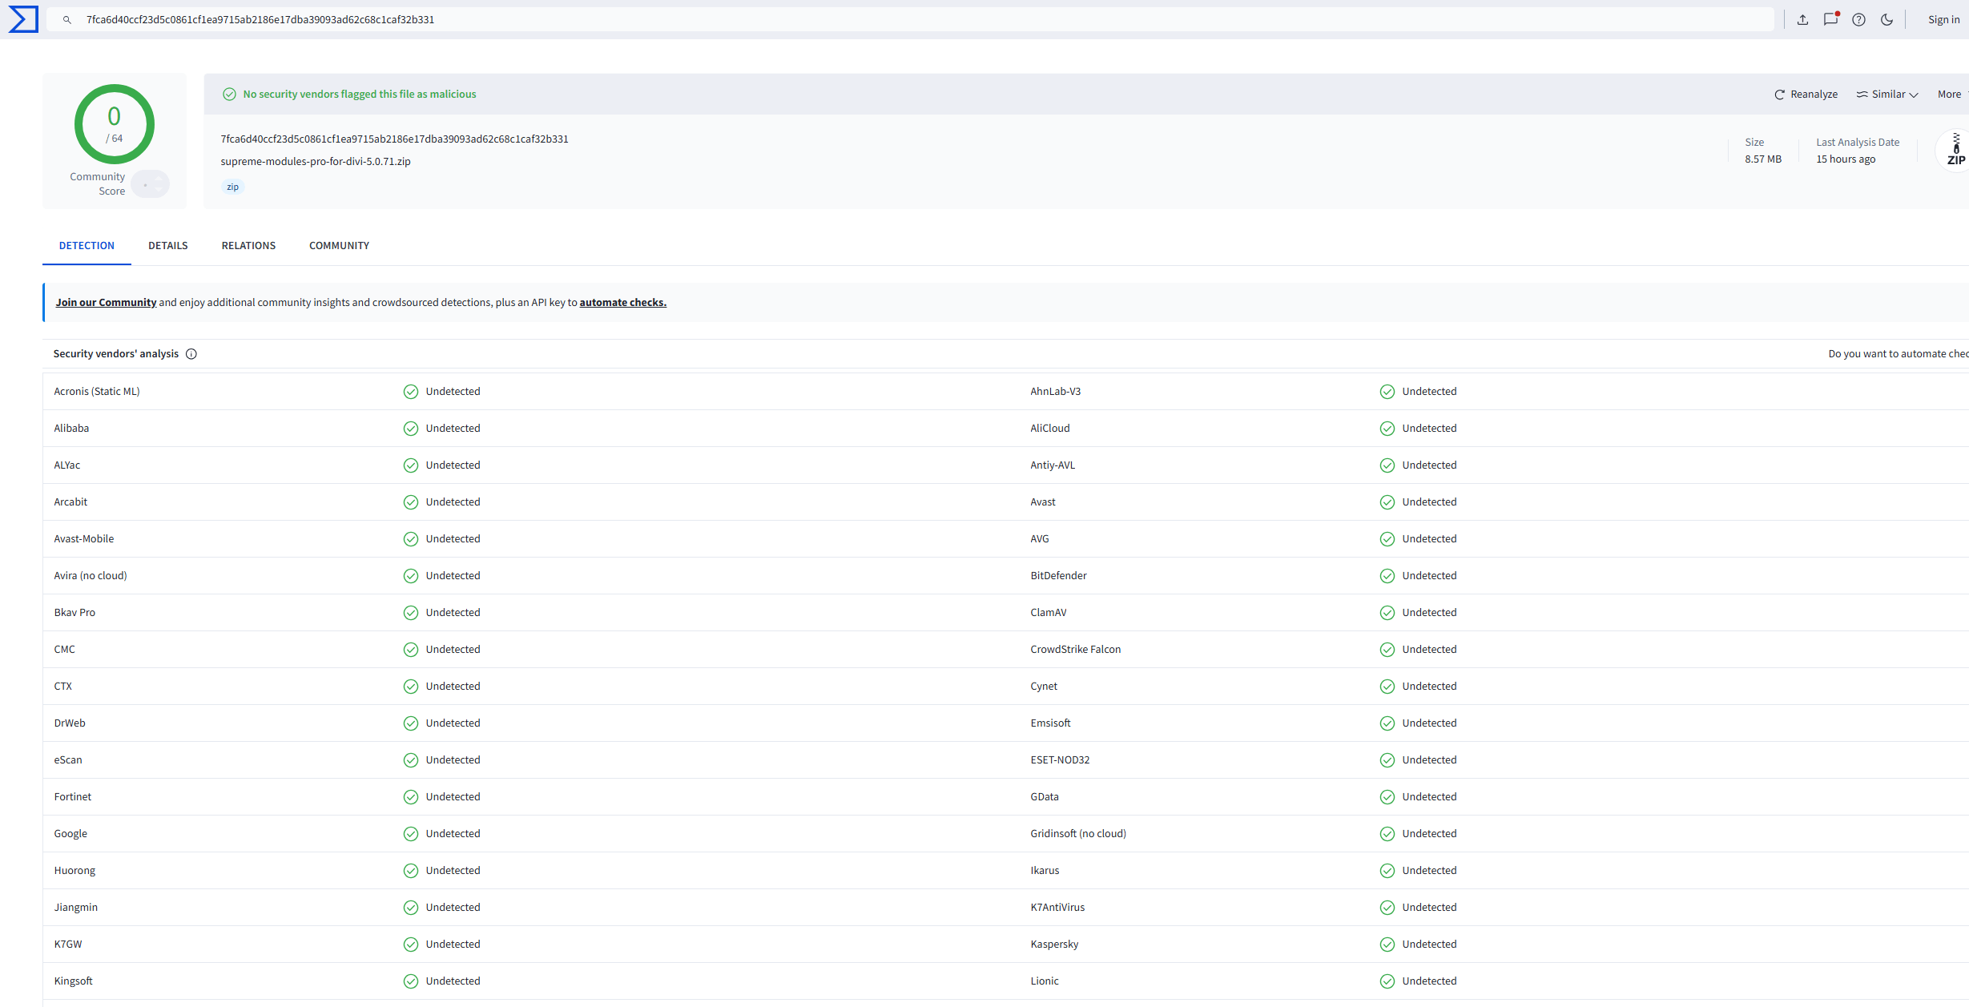Click the search magnifier icon

click(67, 20)
